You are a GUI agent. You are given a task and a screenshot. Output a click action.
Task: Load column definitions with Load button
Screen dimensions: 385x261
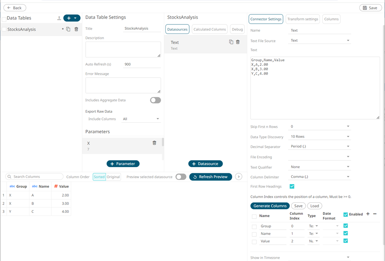(x=315, y=206)
